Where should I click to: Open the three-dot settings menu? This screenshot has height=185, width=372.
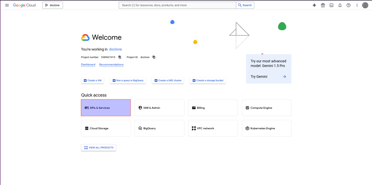point(357,5)
